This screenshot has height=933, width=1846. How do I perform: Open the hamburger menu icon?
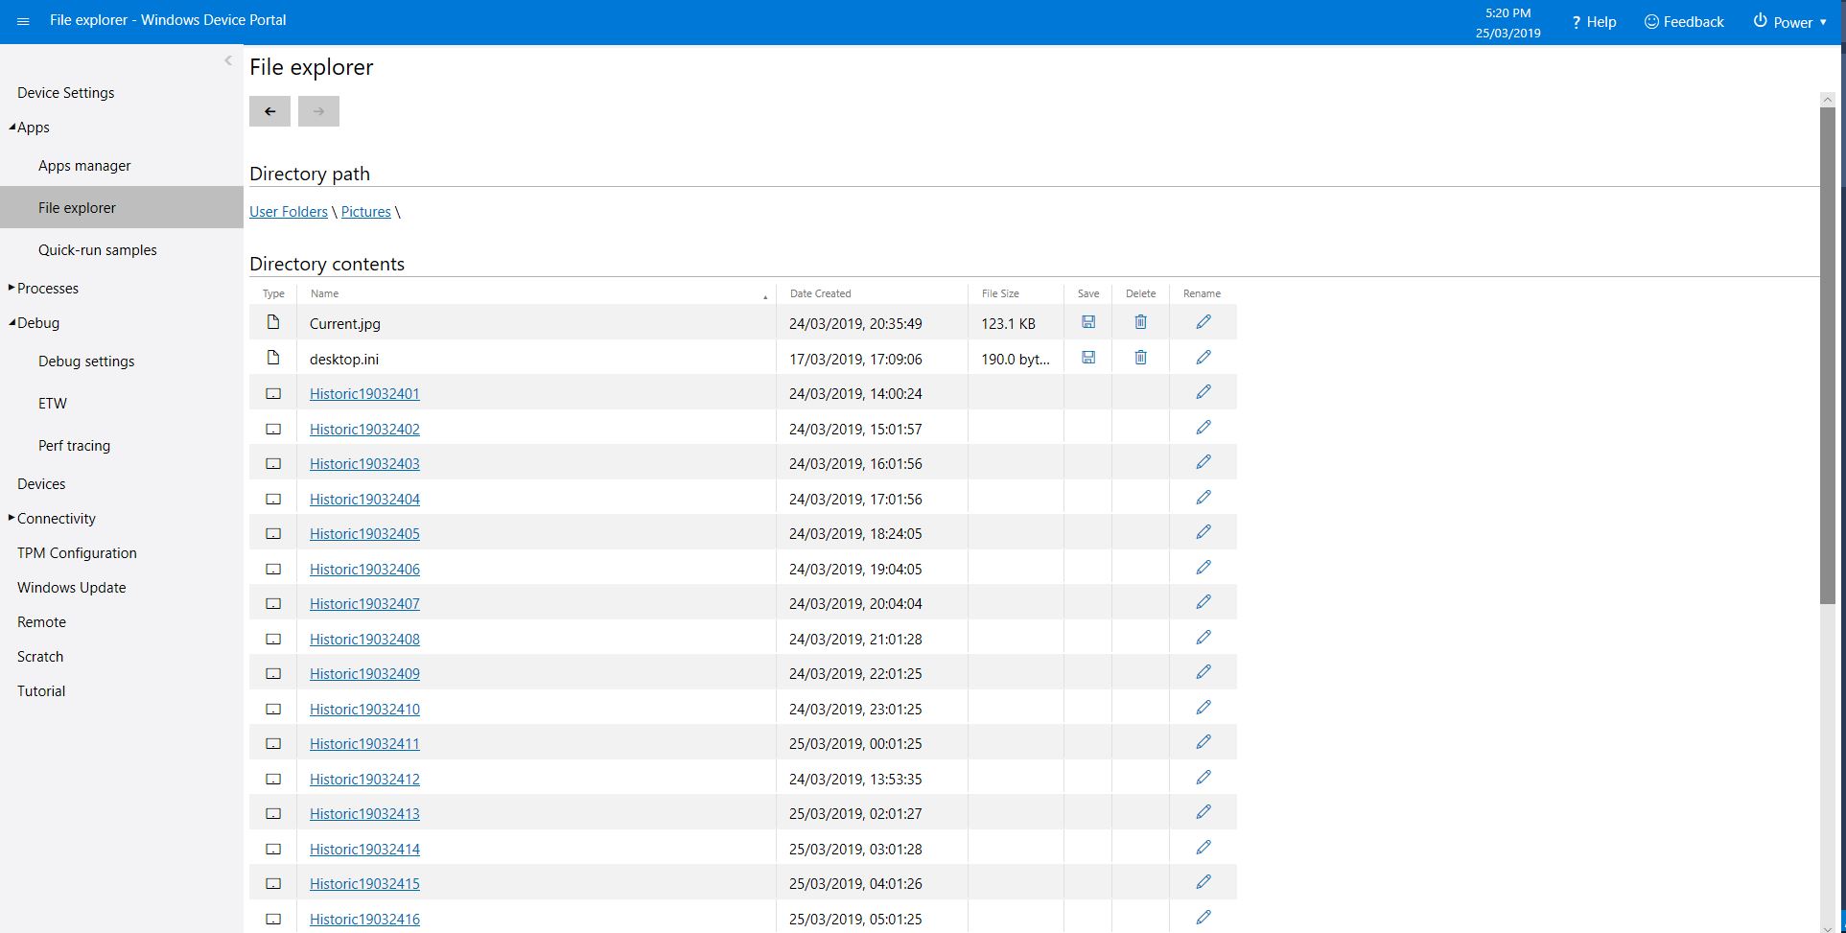[23, 21]
